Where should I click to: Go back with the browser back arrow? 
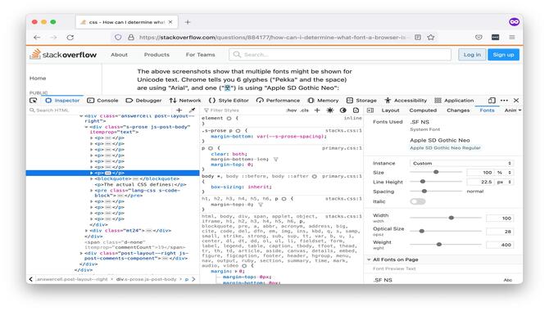(x=37, y=38)
